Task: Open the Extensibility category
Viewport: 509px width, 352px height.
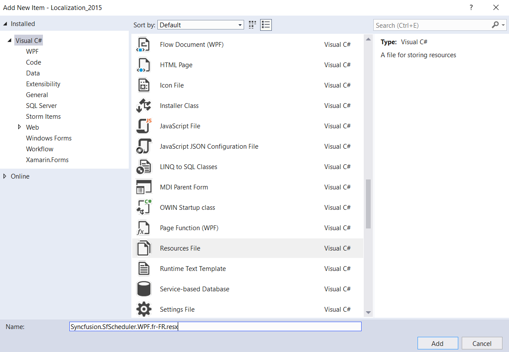Action: pyautogui.click(x=43, y=84)
